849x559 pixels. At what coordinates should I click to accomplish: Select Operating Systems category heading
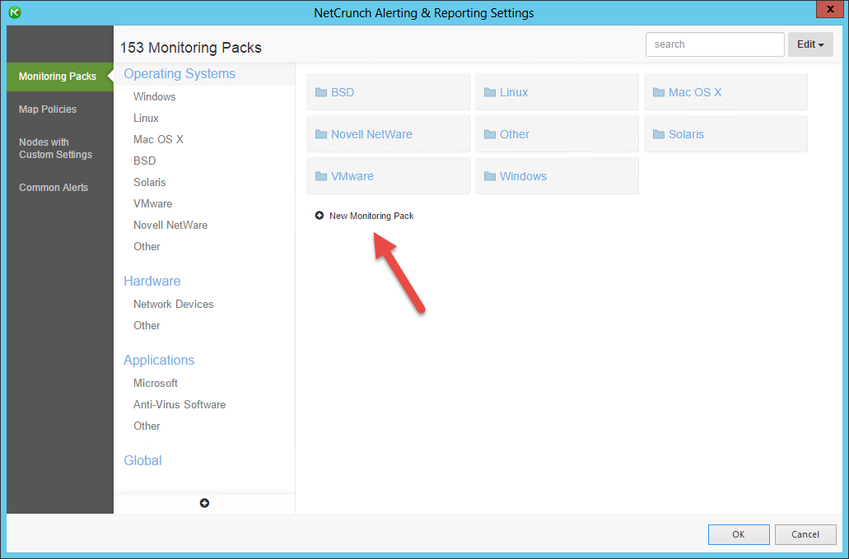point(180,73)
